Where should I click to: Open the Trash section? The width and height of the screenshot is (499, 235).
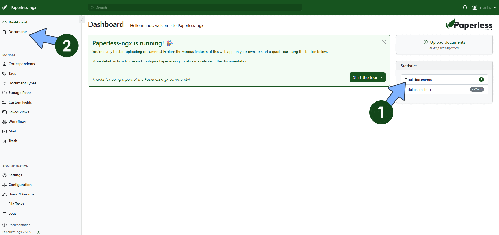tap(13, 141)
